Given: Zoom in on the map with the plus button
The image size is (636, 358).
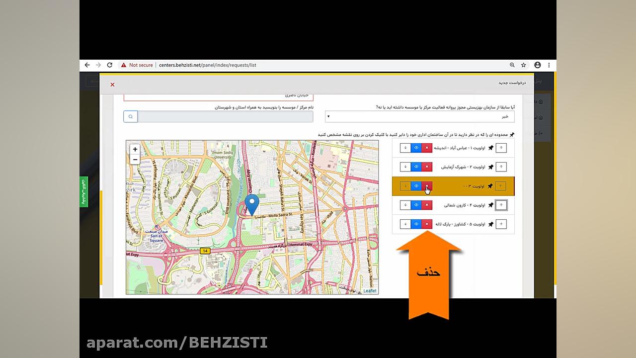Looking at the screenshot, I should [x=135, y=149].
